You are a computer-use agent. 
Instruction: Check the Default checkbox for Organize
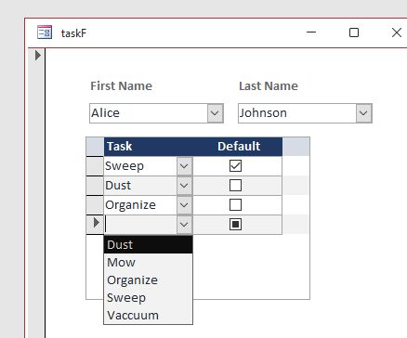[x=235, y=205]
